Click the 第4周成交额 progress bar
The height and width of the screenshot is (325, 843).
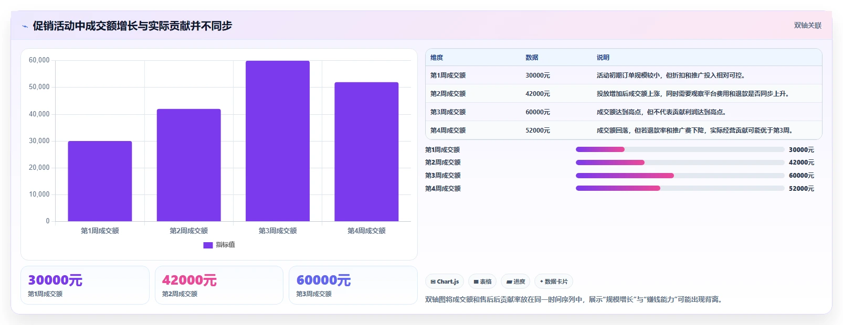[680, 188]
